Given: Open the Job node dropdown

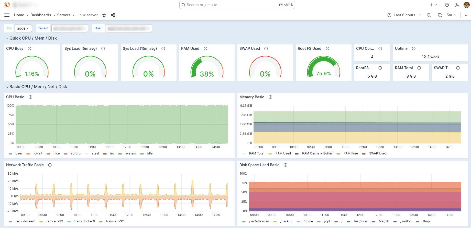Looking at the screenshot, I should tap(23, 28).
